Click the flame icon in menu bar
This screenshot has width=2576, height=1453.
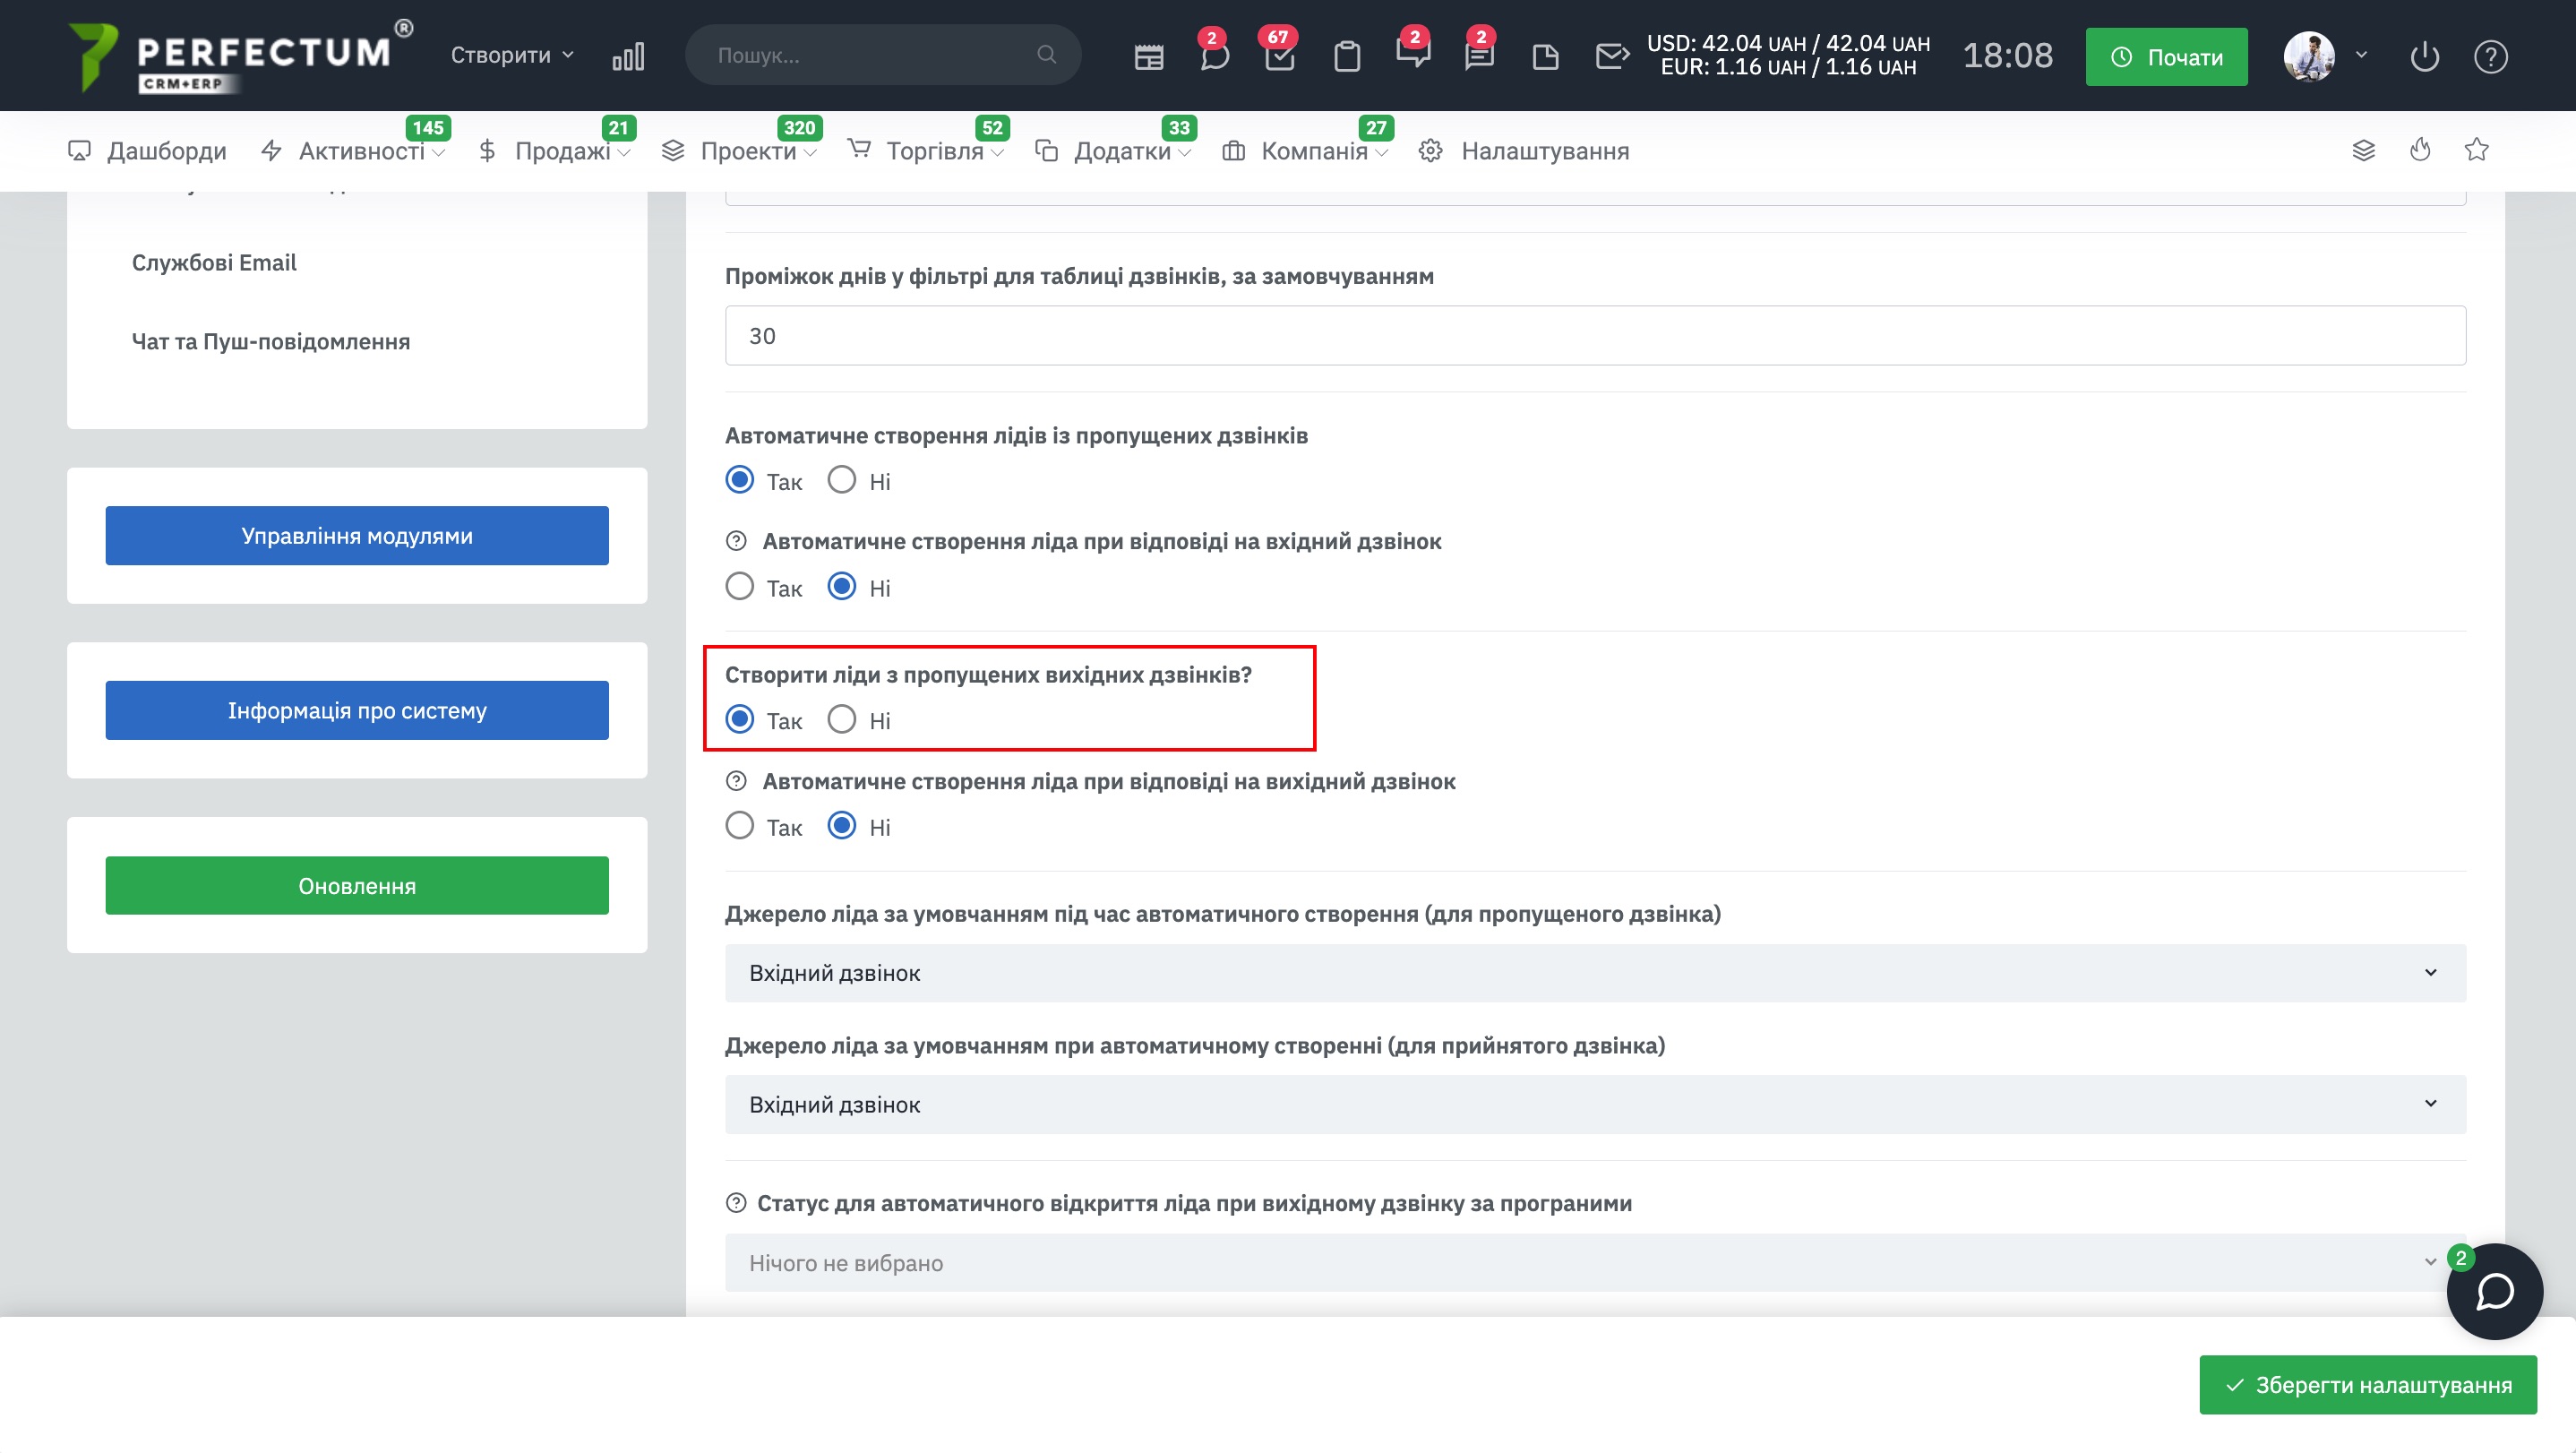tap(2419, 150)
